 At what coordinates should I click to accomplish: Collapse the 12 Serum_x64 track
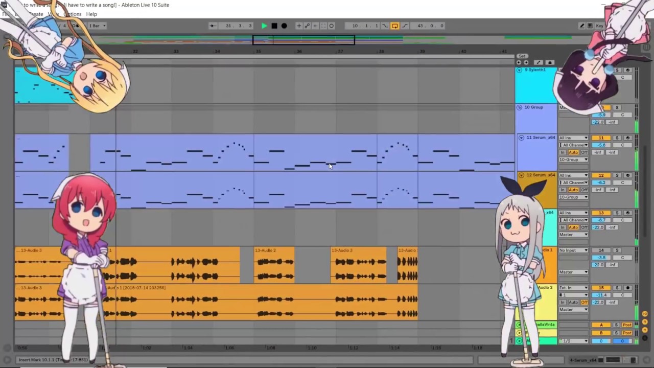[x=521, y=175]
